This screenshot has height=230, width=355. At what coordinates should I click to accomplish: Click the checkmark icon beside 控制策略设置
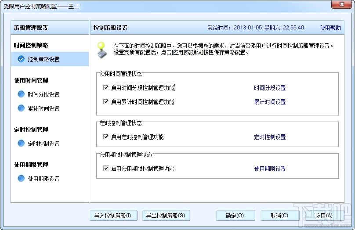[x=21, y=59]
